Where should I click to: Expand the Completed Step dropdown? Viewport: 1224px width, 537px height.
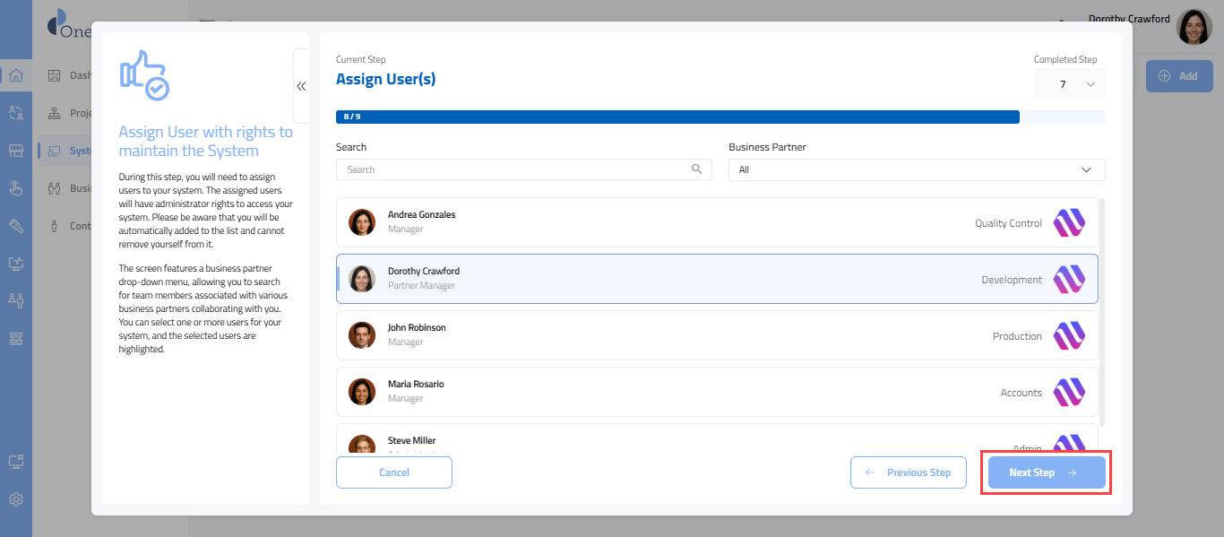pyautogui.click(x=1069, y=84)
